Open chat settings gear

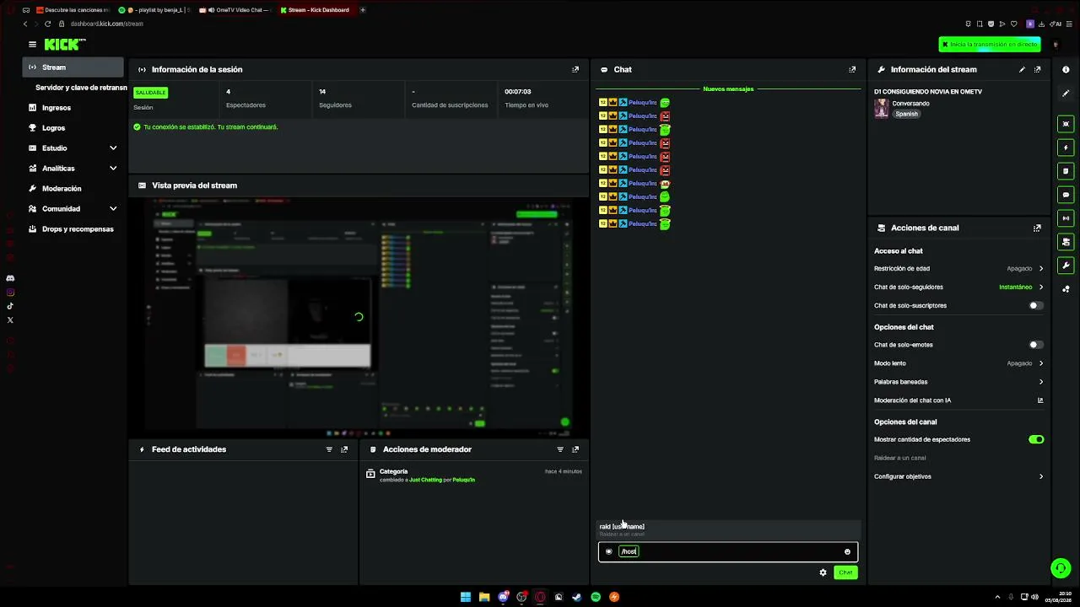tap(823, 572)
